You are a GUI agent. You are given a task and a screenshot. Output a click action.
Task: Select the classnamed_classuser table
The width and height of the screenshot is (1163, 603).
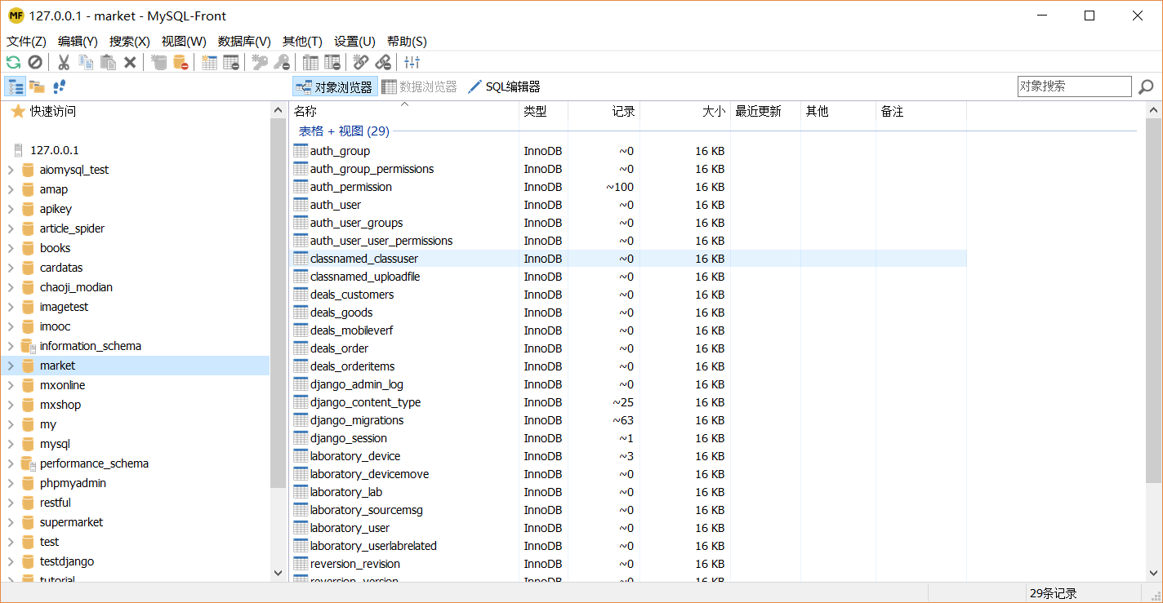click(x=363, y=259)
